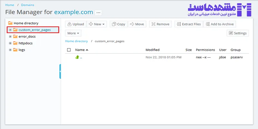The height and width of the screenshot is (129, 258).
Task: Open the Settings panel
Action: (x=237, y=33)
